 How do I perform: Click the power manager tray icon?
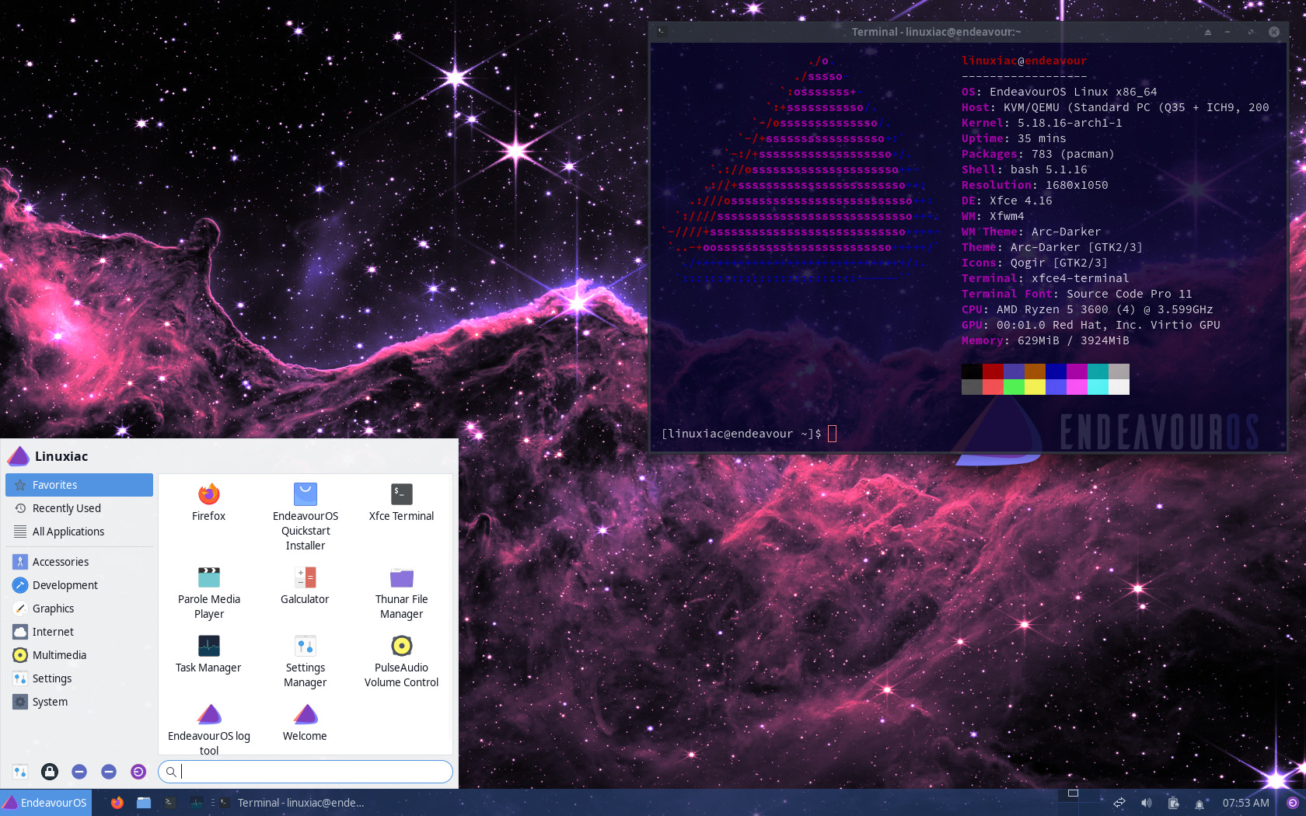pyautogui.click(x=1173, y=803)
